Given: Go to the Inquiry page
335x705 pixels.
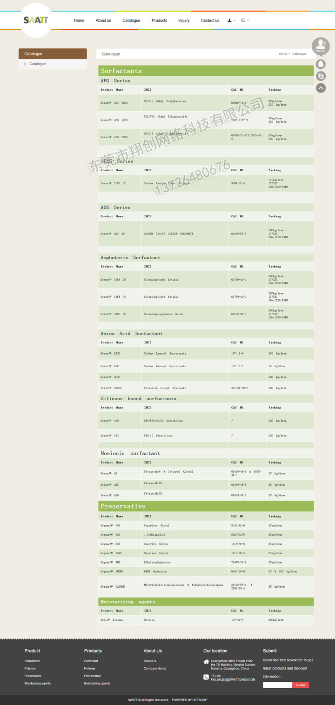Looking at the screenshot, I should (184, 20).
